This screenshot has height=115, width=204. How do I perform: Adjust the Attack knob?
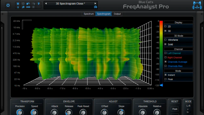(54, 112)
